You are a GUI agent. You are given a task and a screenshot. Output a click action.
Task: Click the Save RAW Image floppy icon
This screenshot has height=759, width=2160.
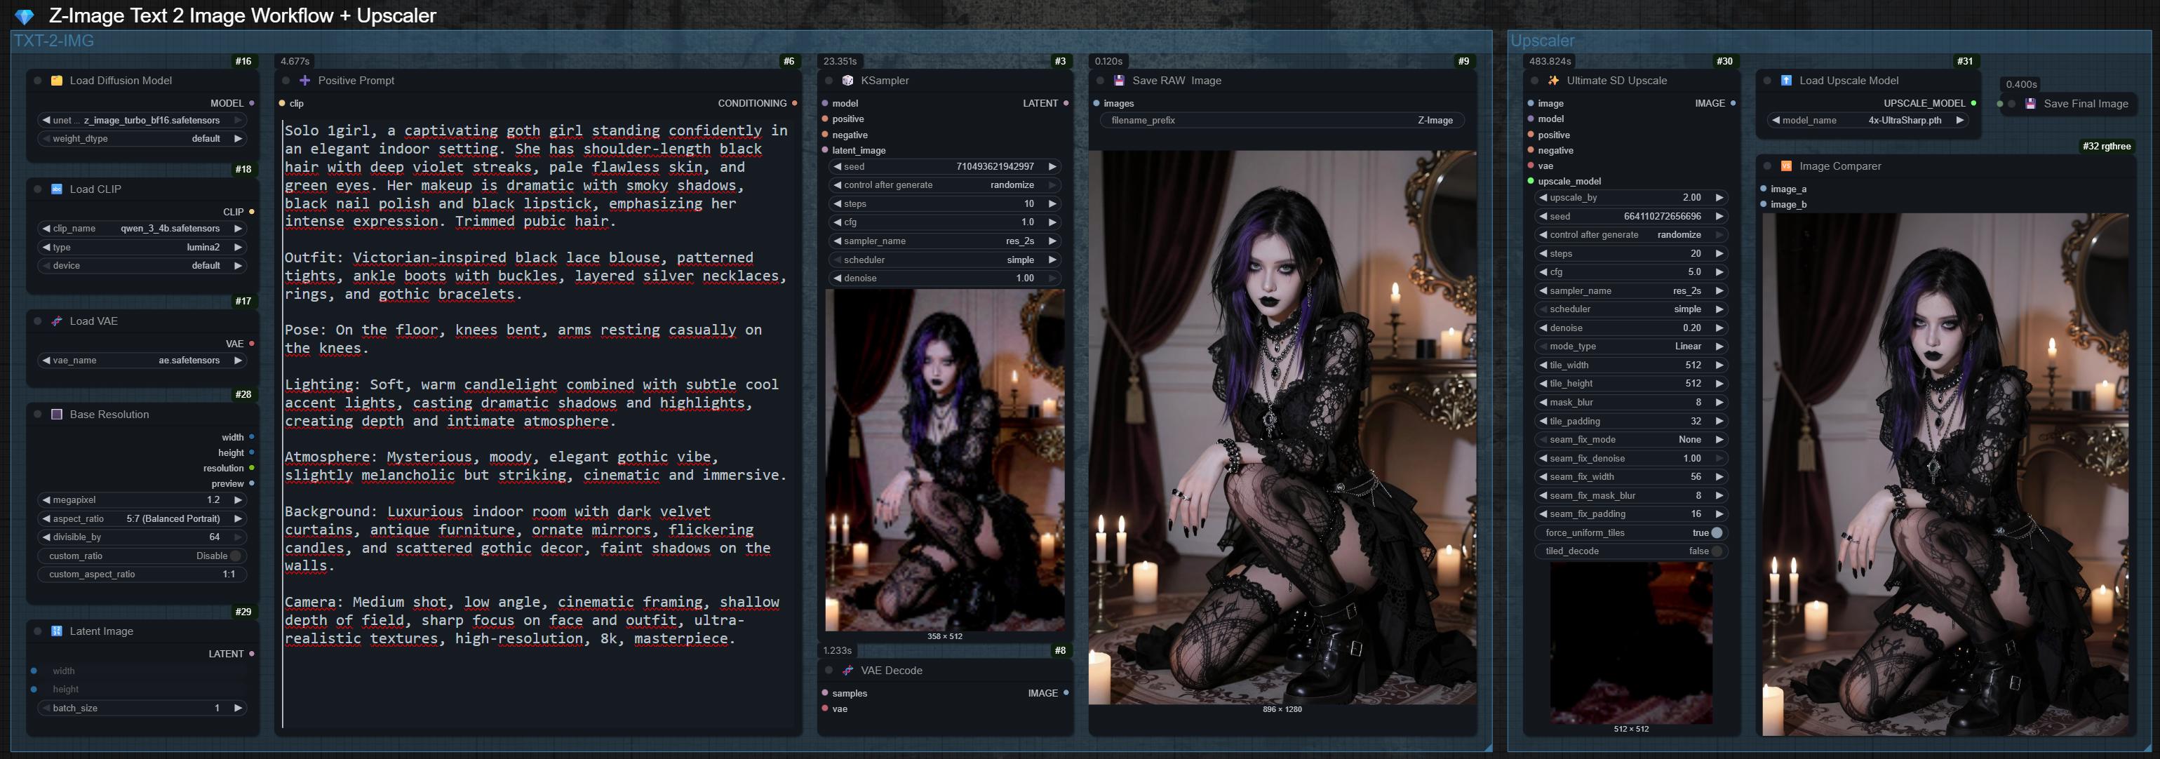[x=1118, y=81]
